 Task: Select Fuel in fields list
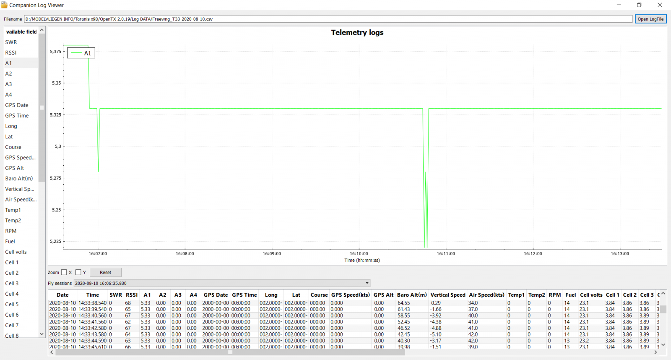(x=21, y=241)
